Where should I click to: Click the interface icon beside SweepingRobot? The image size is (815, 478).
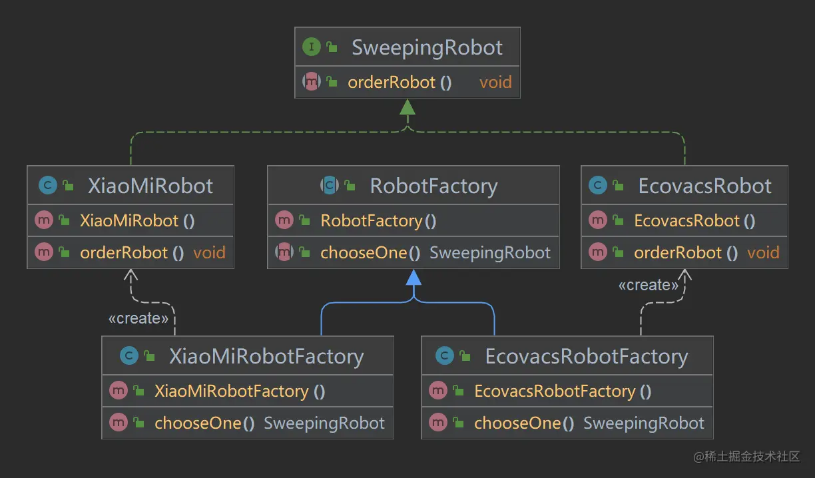point(310,47)
